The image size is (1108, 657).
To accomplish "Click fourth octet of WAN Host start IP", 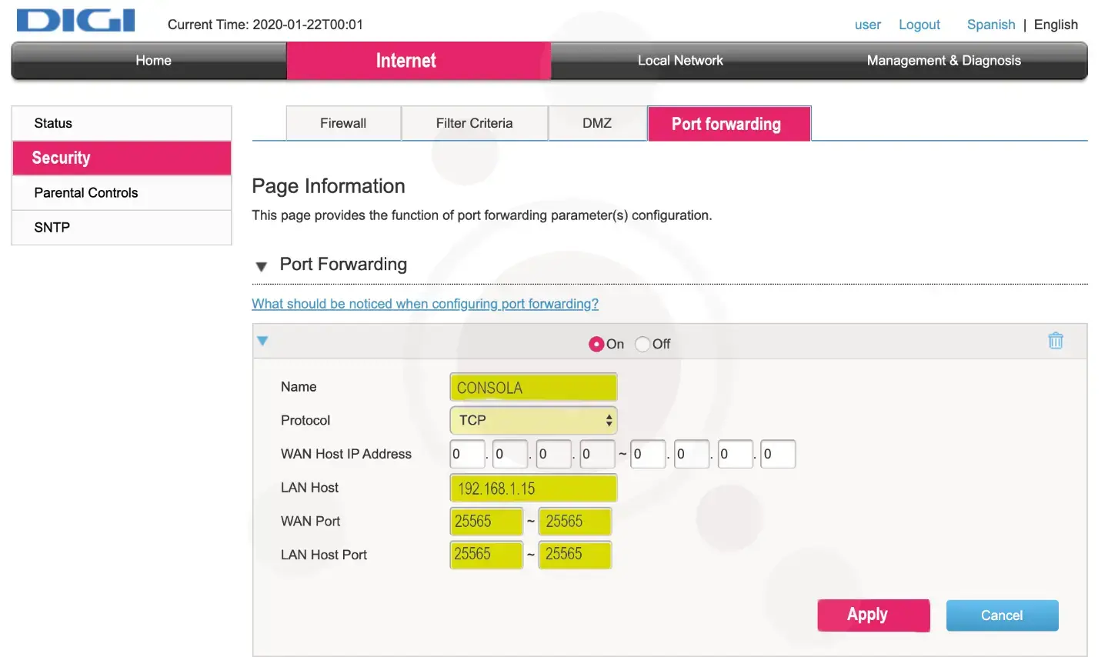I will (x=597, y=454).
